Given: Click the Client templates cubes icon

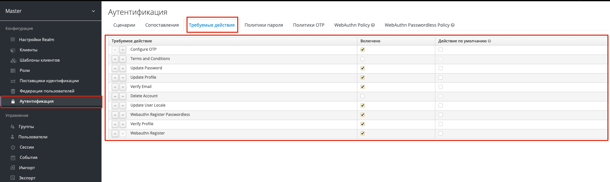Looking at the screenshot, I should pyautogui.click(x=13, y=60).
